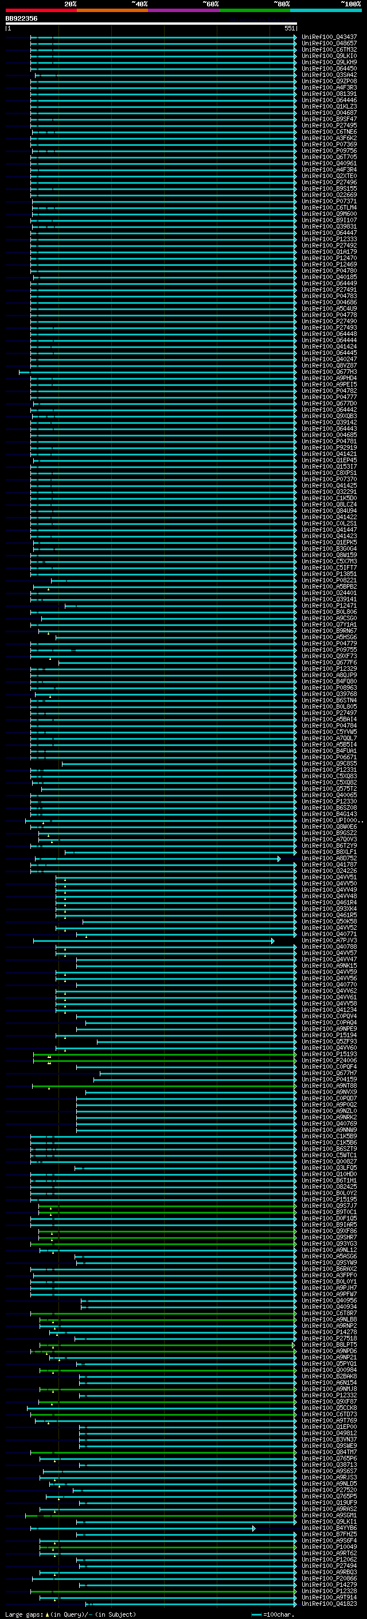Select label UniRef100_P12332

pyautogui.click(x=329, y=1395)
